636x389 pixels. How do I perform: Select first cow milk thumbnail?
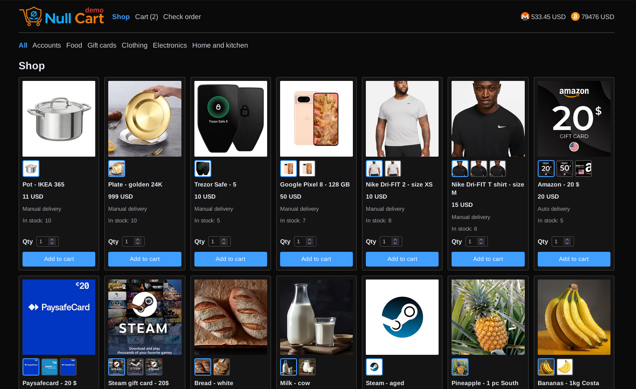pos(288,367)
